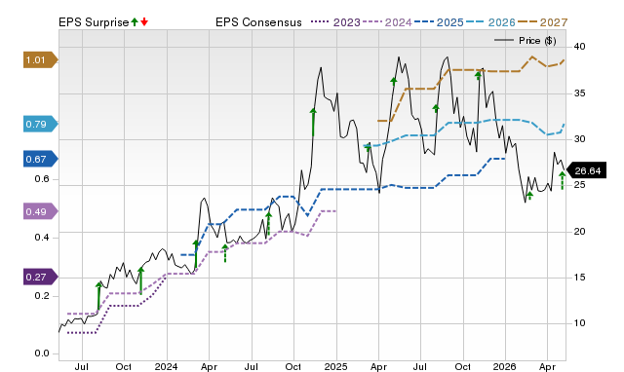The image size is (624, 372).
Task: Click the 20 price axis label
Action: click(579, 232)
